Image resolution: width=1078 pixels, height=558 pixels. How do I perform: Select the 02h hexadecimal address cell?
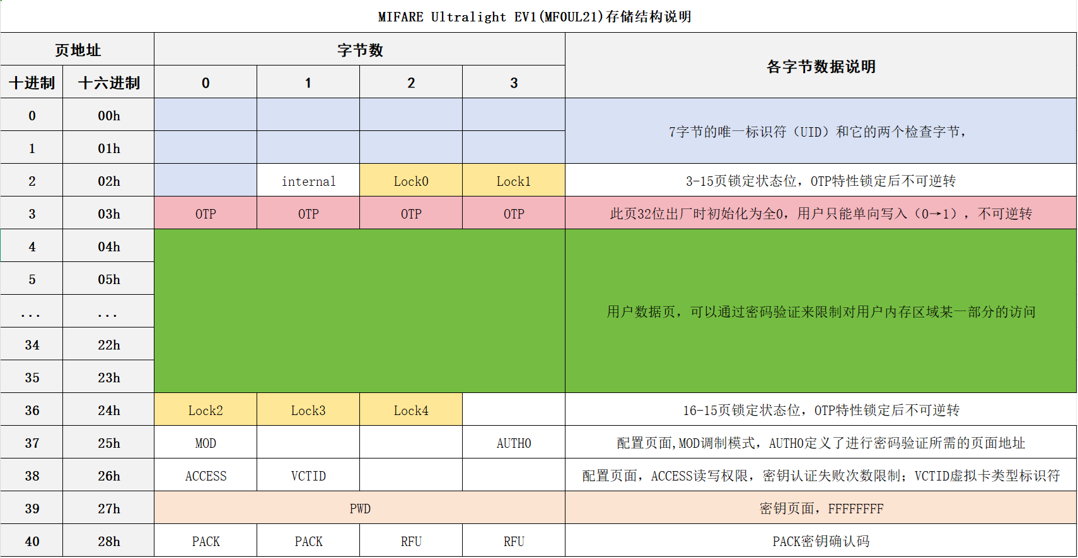(108, 181)
